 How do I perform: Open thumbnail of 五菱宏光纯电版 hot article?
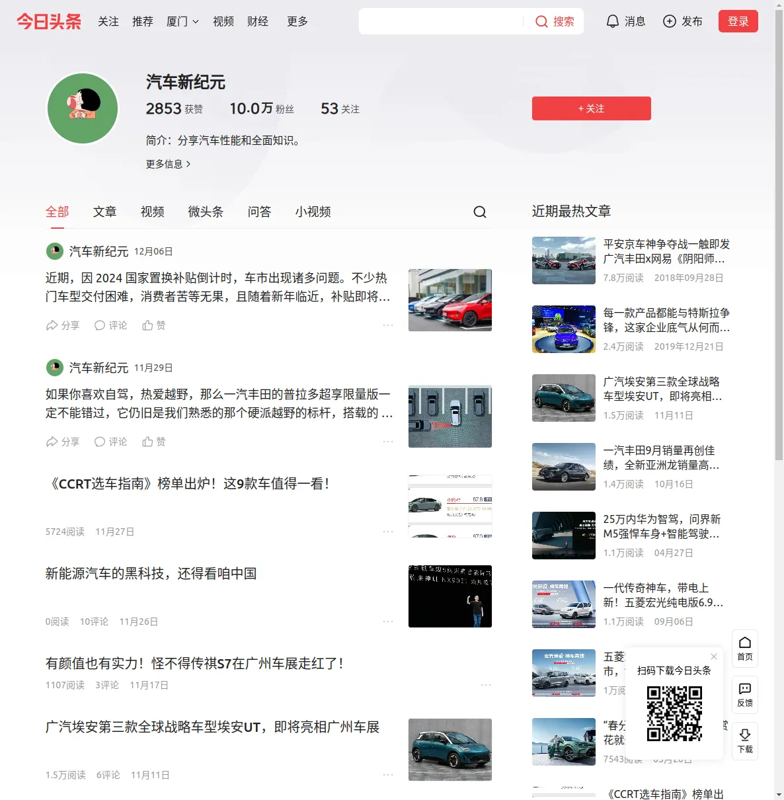[564, 604]
